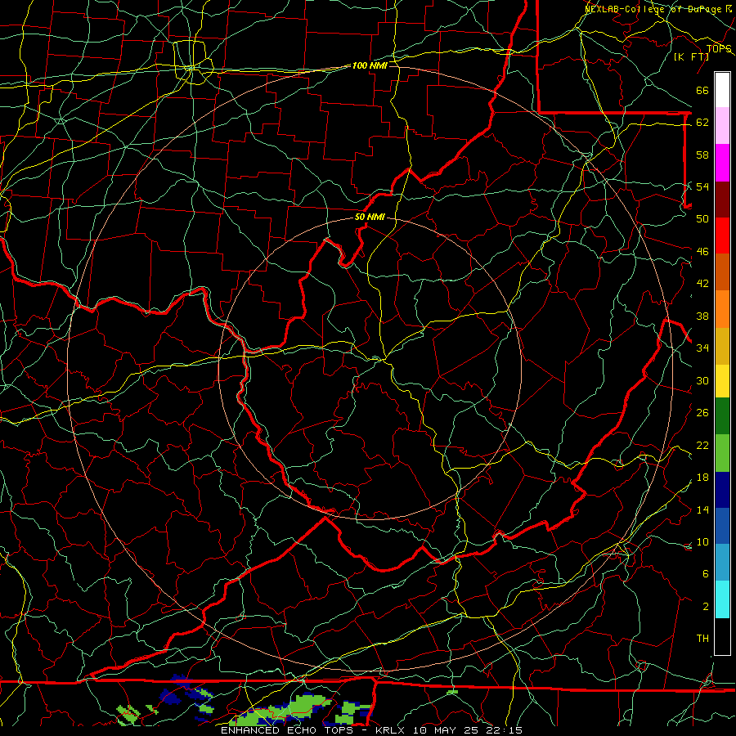The height and width of the screenshot is (736, 736).
Task: Select the magenta legend color block
Action: pos(722,163)
